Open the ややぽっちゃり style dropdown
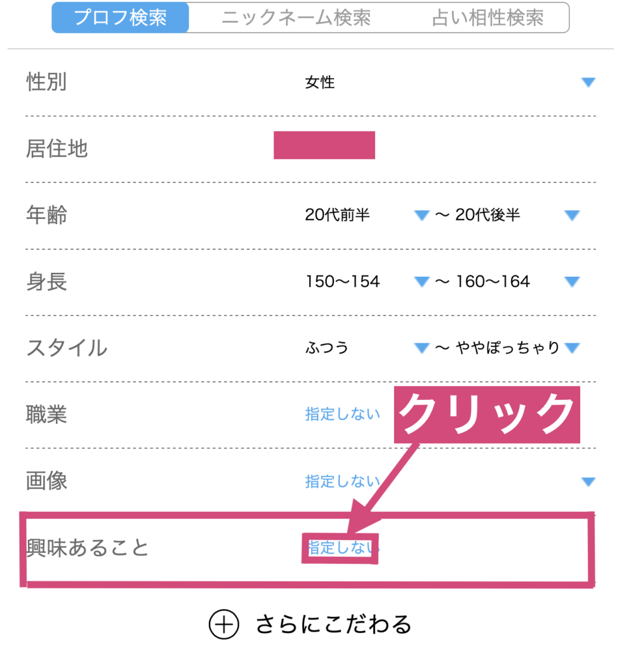Image resolution: width=629 pixels, height=650 pixels. click(x=572, y=347)
